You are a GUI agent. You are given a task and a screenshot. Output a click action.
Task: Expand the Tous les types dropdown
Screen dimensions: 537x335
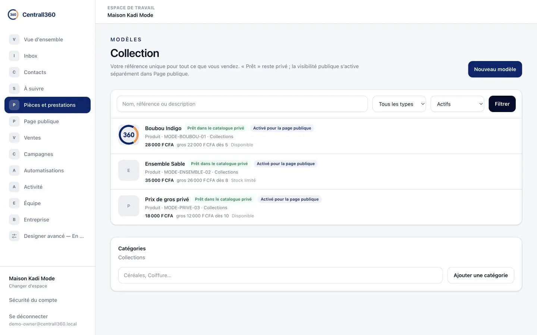(399, 104)
